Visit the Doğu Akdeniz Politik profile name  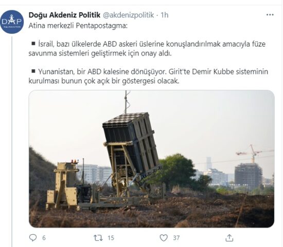(x=64, y=15)
